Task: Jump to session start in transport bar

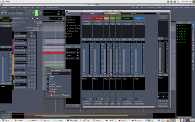Action: click(x=2, y=13)
